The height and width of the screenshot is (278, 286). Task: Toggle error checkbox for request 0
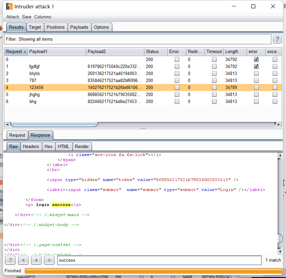[256, 59]
